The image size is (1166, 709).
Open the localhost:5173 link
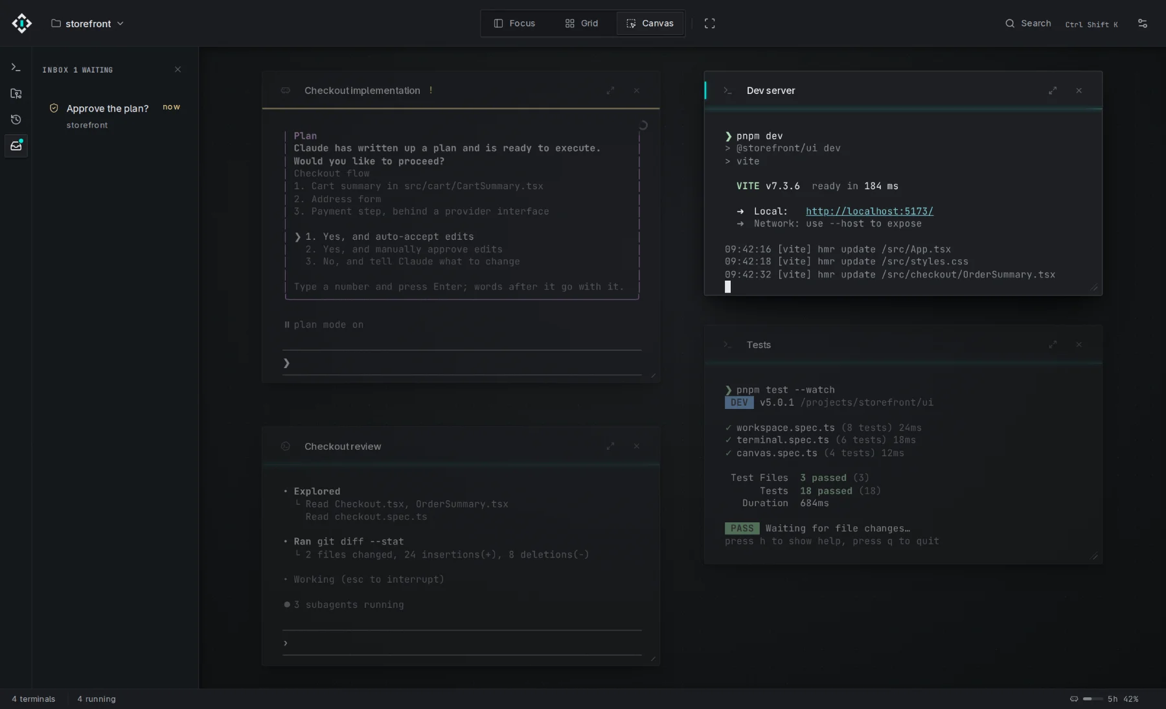click(x=869, y=211)
